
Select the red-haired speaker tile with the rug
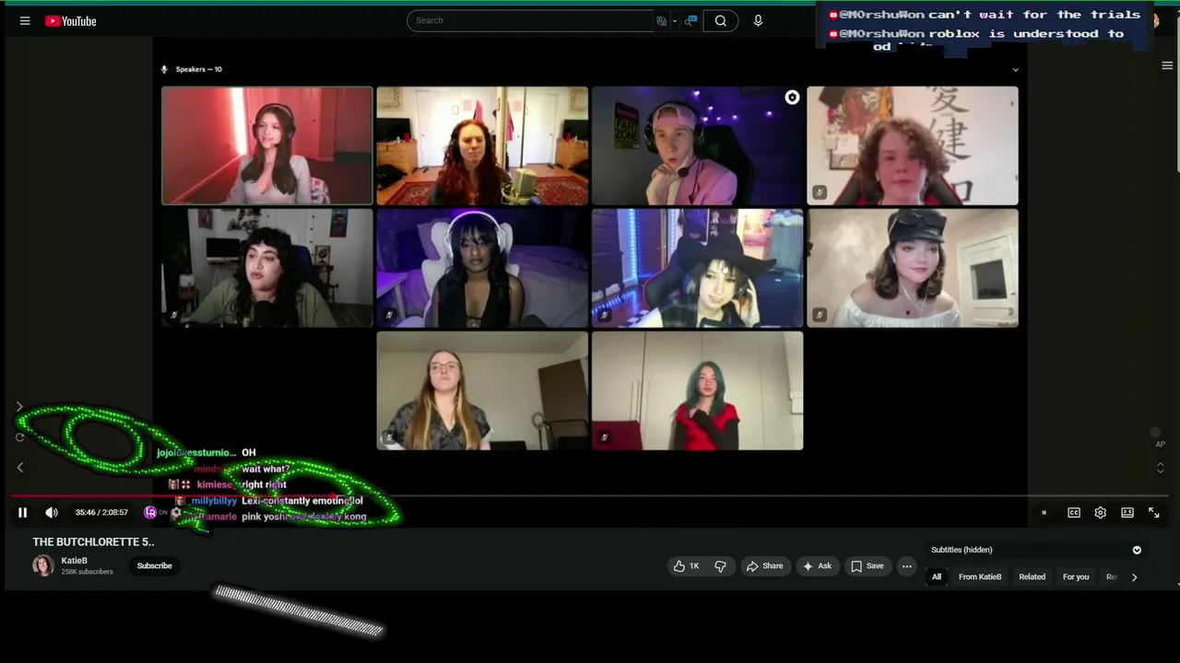[x=482, y=145]
